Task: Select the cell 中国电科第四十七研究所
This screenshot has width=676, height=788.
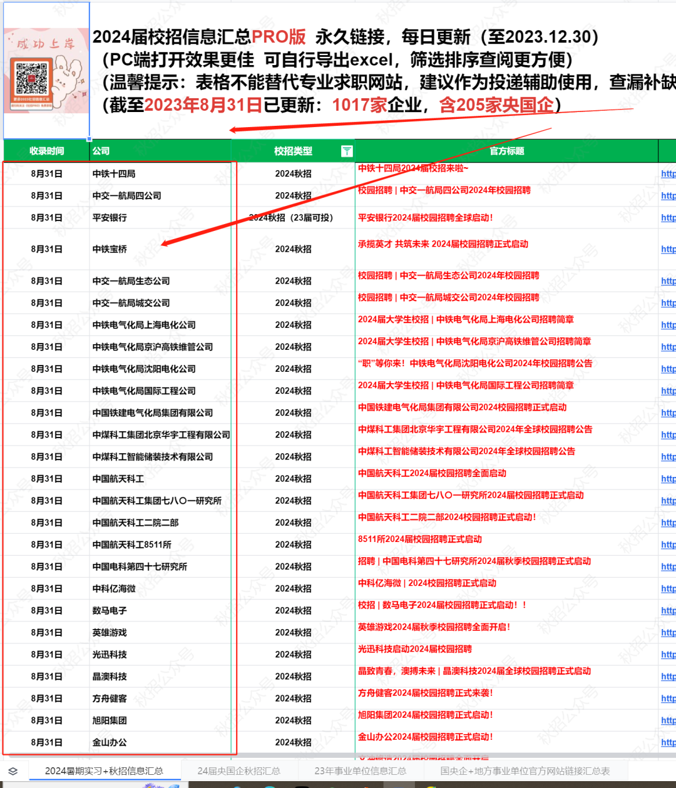Action: coord(160,566)
